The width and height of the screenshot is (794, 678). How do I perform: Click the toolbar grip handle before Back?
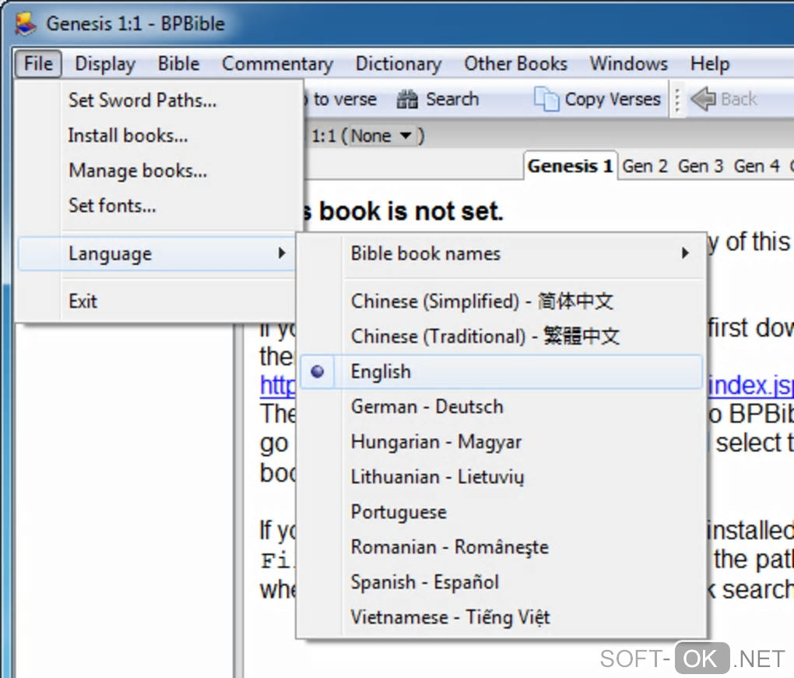[677, 100]
